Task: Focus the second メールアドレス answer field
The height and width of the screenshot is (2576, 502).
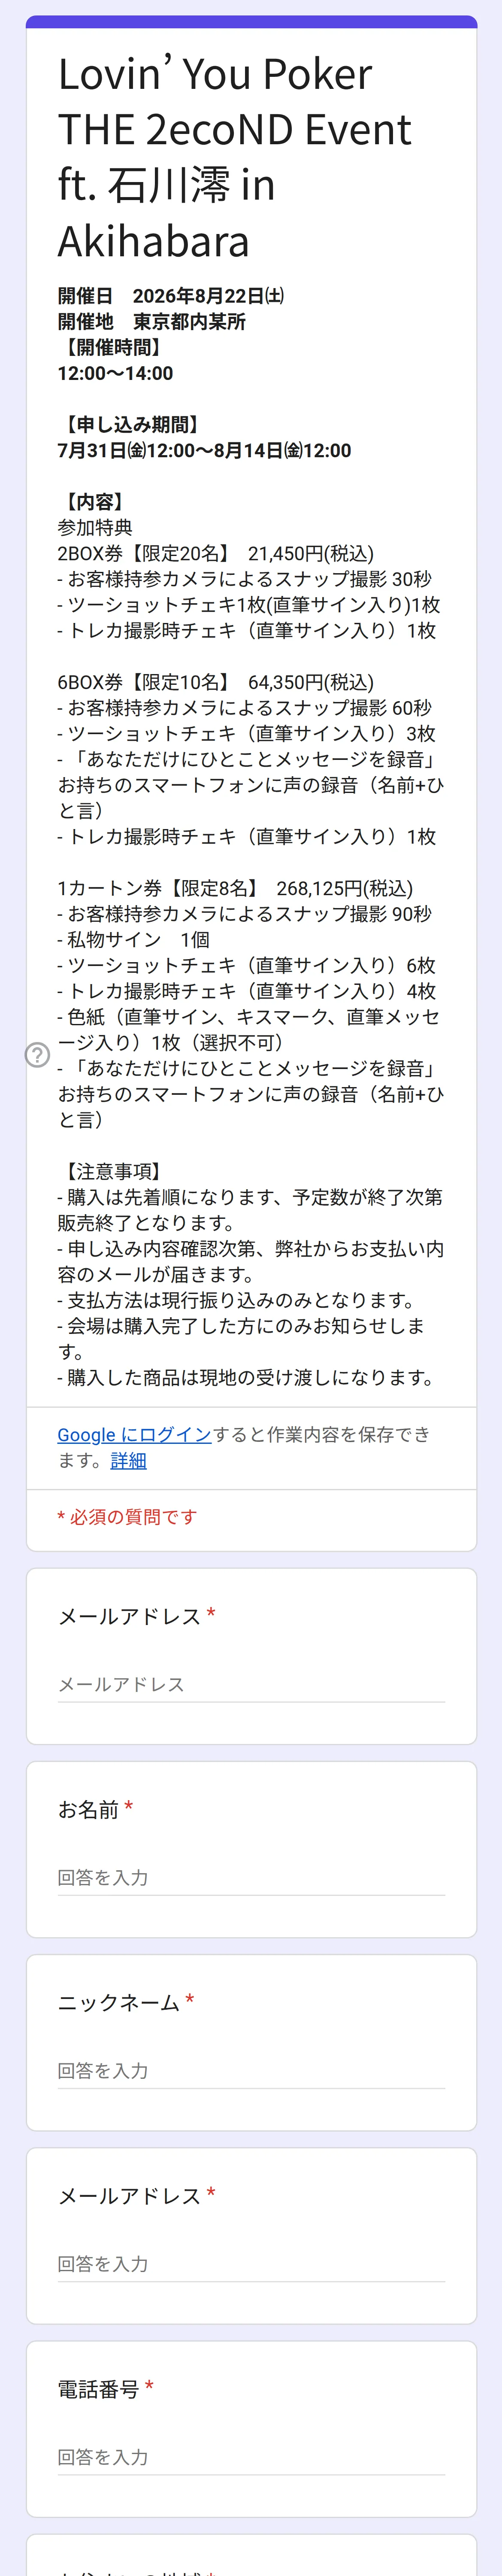Action: point(251,2264)
